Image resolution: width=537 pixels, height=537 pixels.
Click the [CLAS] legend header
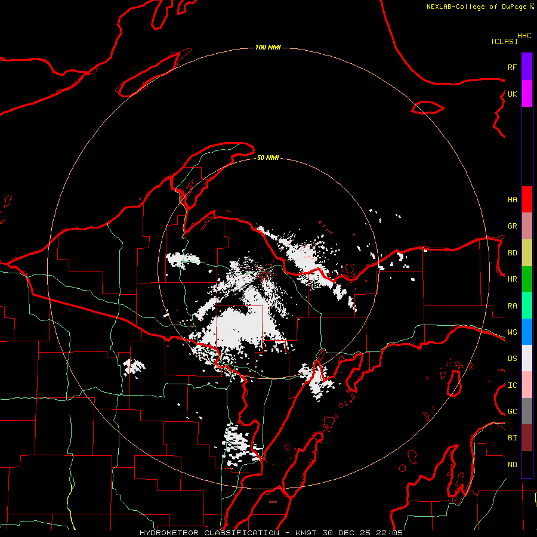504,41
